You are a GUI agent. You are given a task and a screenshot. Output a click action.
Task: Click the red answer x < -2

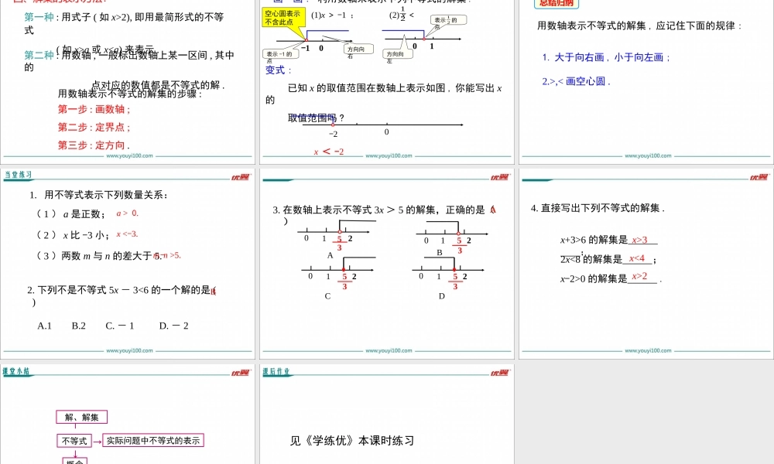329,152
